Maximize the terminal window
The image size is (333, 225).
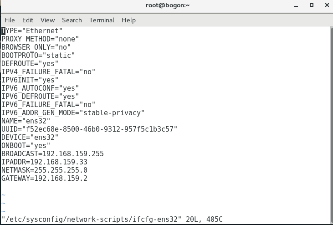point(312,5)
